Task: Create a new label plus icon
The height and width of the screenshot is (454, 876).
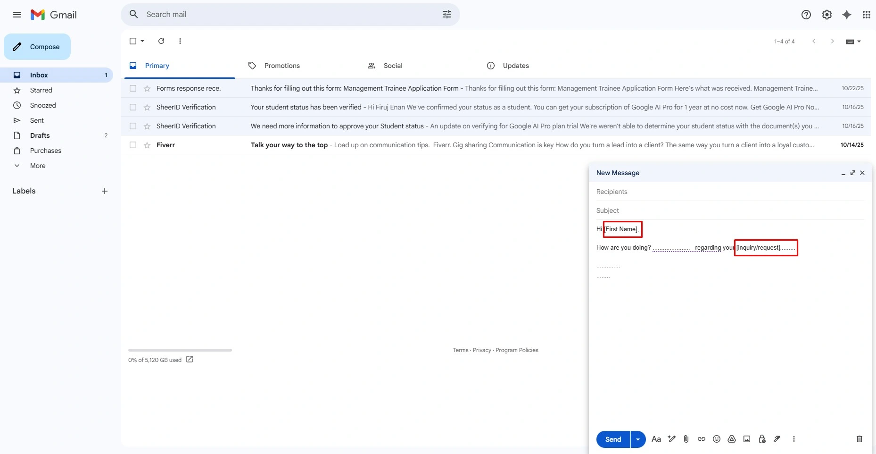Action: (105, 191)
